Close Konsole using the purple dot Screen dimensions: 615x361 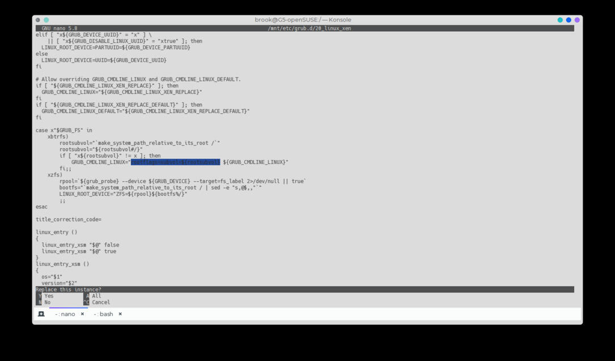577,20
